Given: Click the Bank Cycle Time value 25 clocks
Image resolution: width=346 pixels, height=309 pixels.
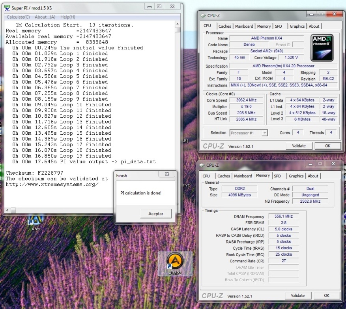Looking at the screenshot, I should pos(284,254).
